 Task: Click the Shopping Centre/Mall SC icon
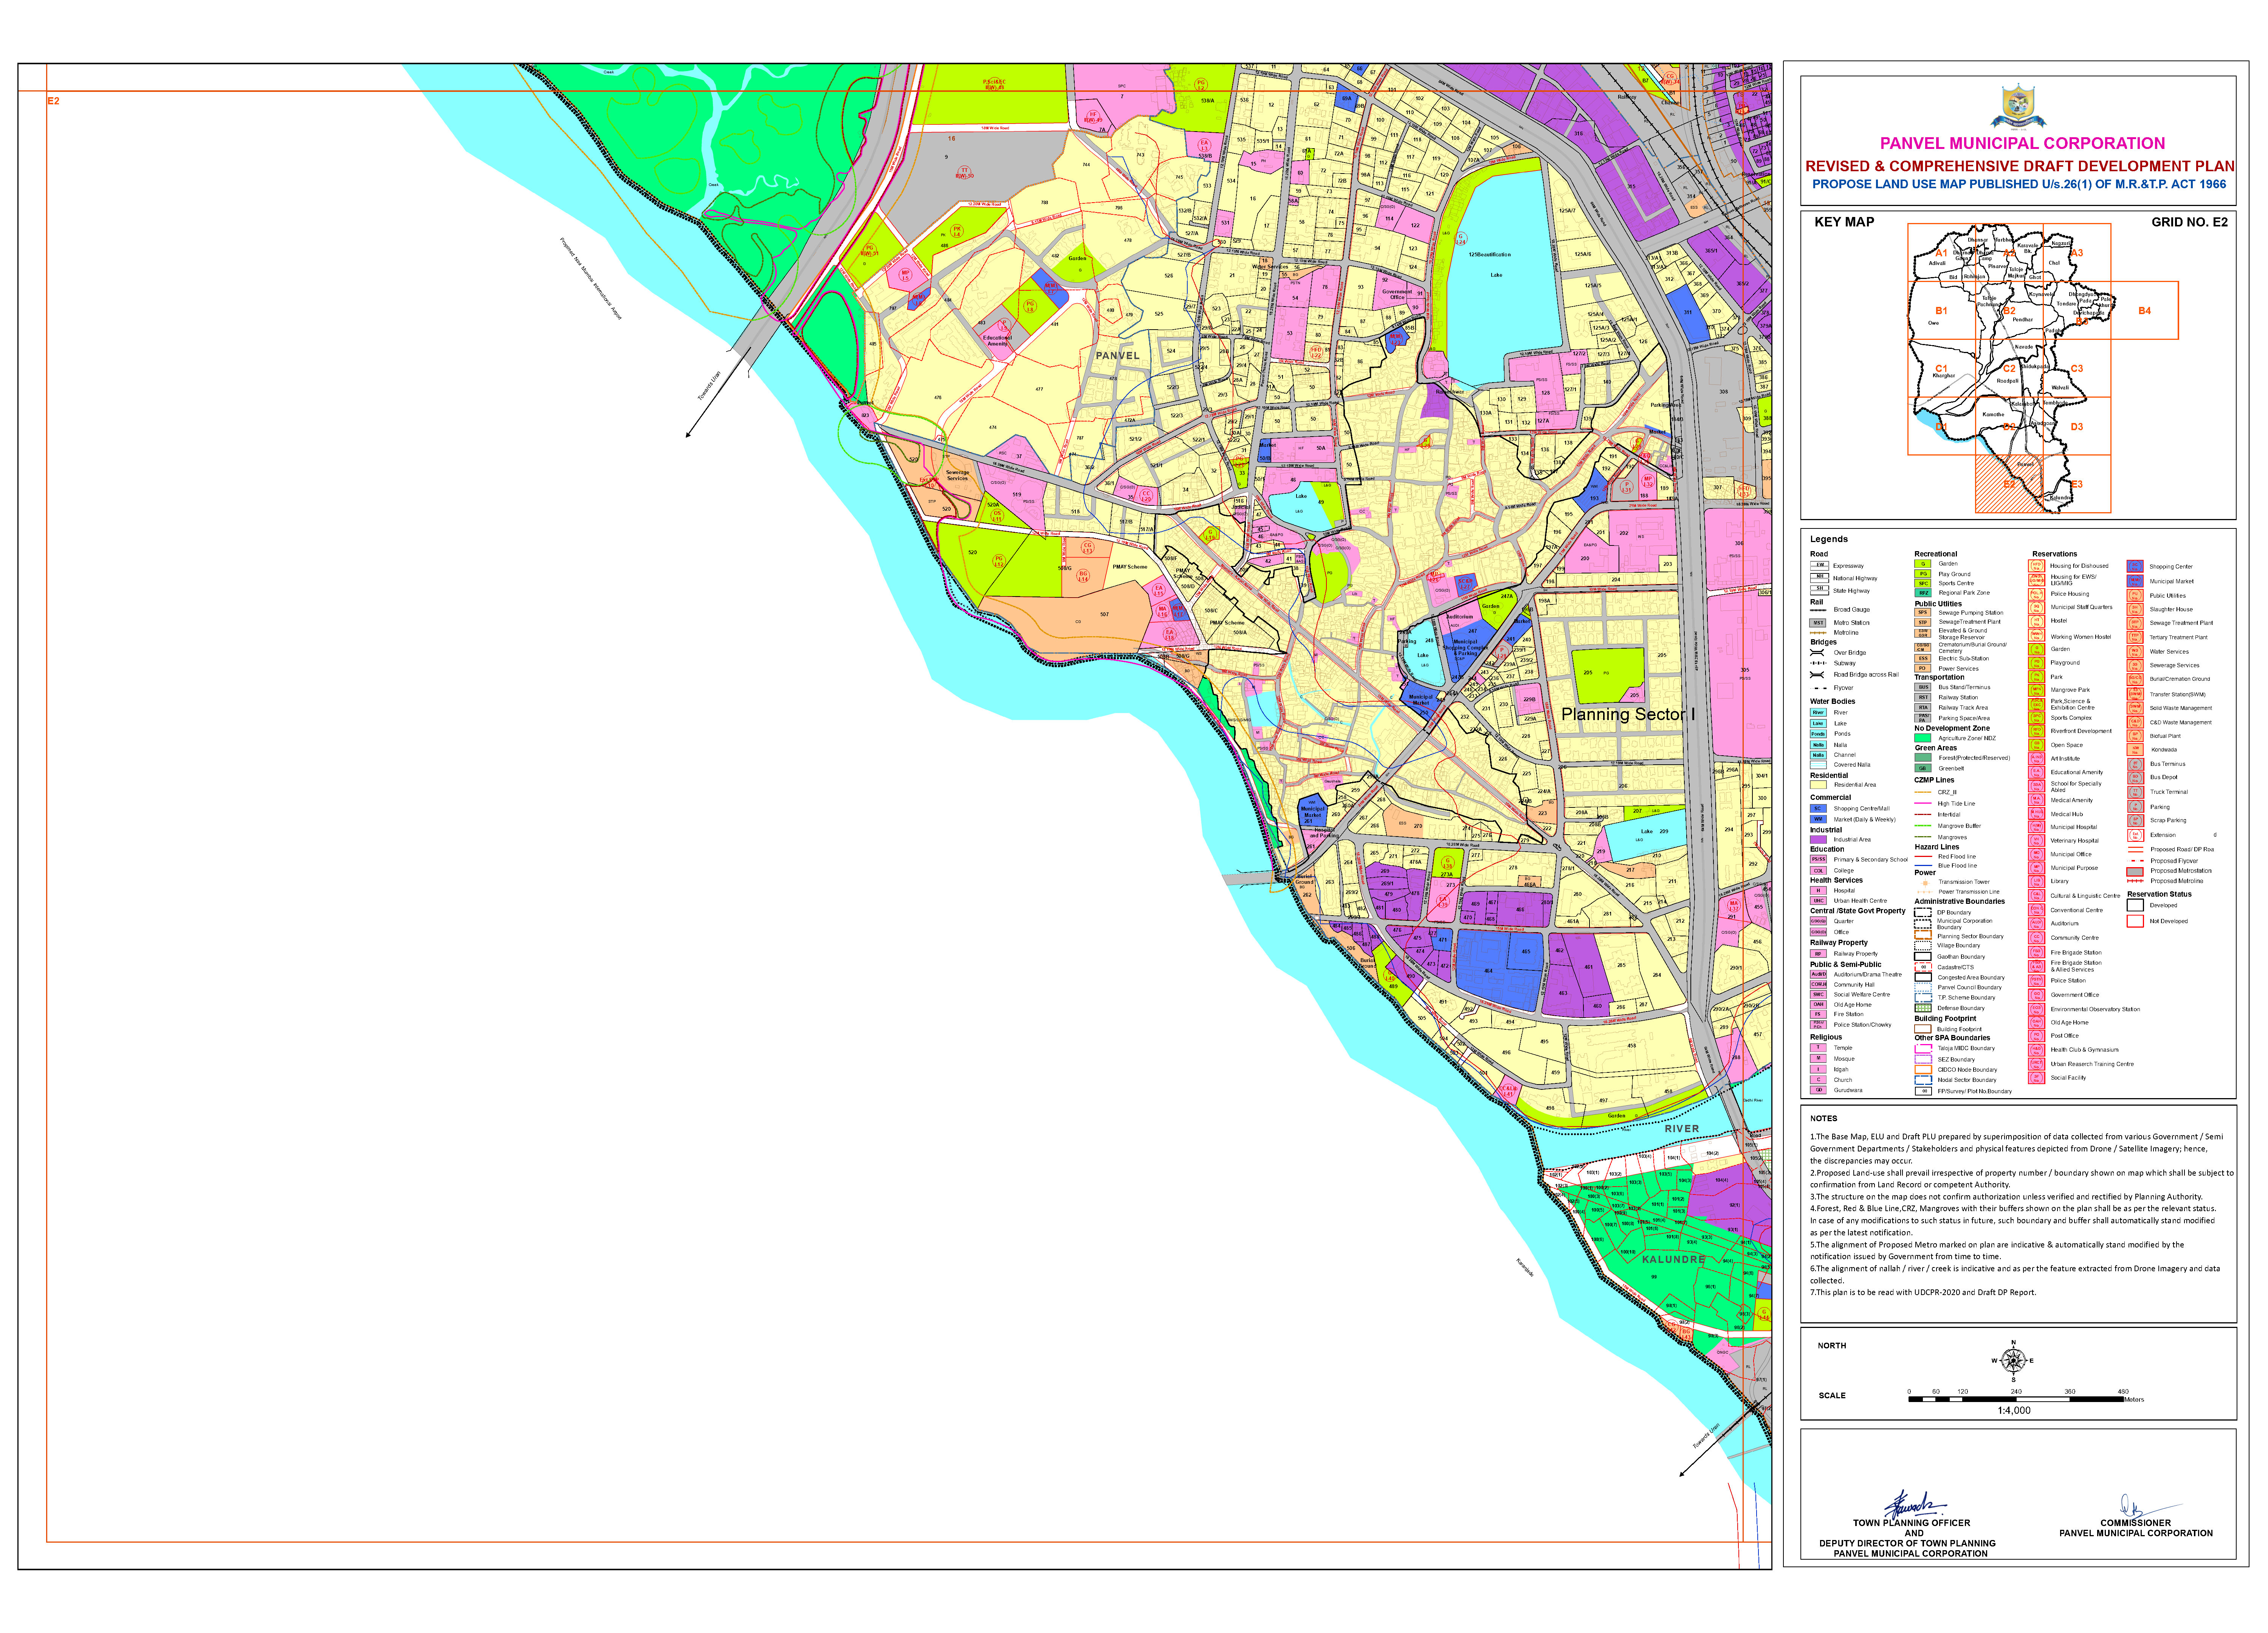[x=1818, y=808]
